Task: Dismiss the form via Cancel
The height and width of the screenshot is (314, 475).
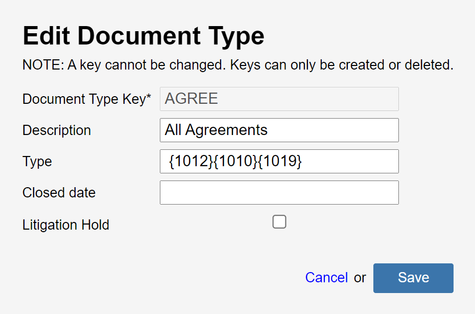Action: point(326,278)
